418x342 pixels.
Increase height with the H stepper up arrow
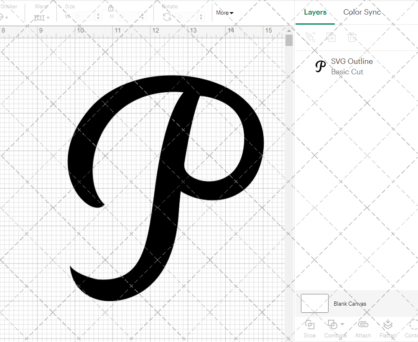(143, 14)
